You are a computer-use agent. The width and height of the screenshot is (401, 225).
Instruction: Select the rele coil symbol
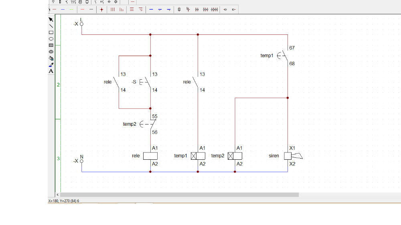click(150, 156)
